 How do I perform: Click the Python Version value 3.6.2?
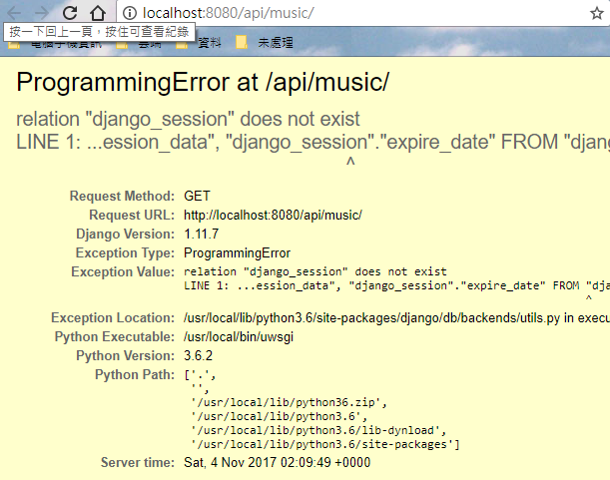click(198, 355)
